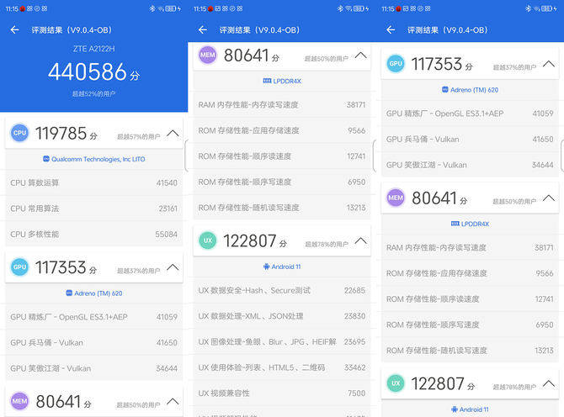The image size is (564, 417).
Task: Open Qualcomm Technologies, Inc LITO link
Action: click(94, 159)
